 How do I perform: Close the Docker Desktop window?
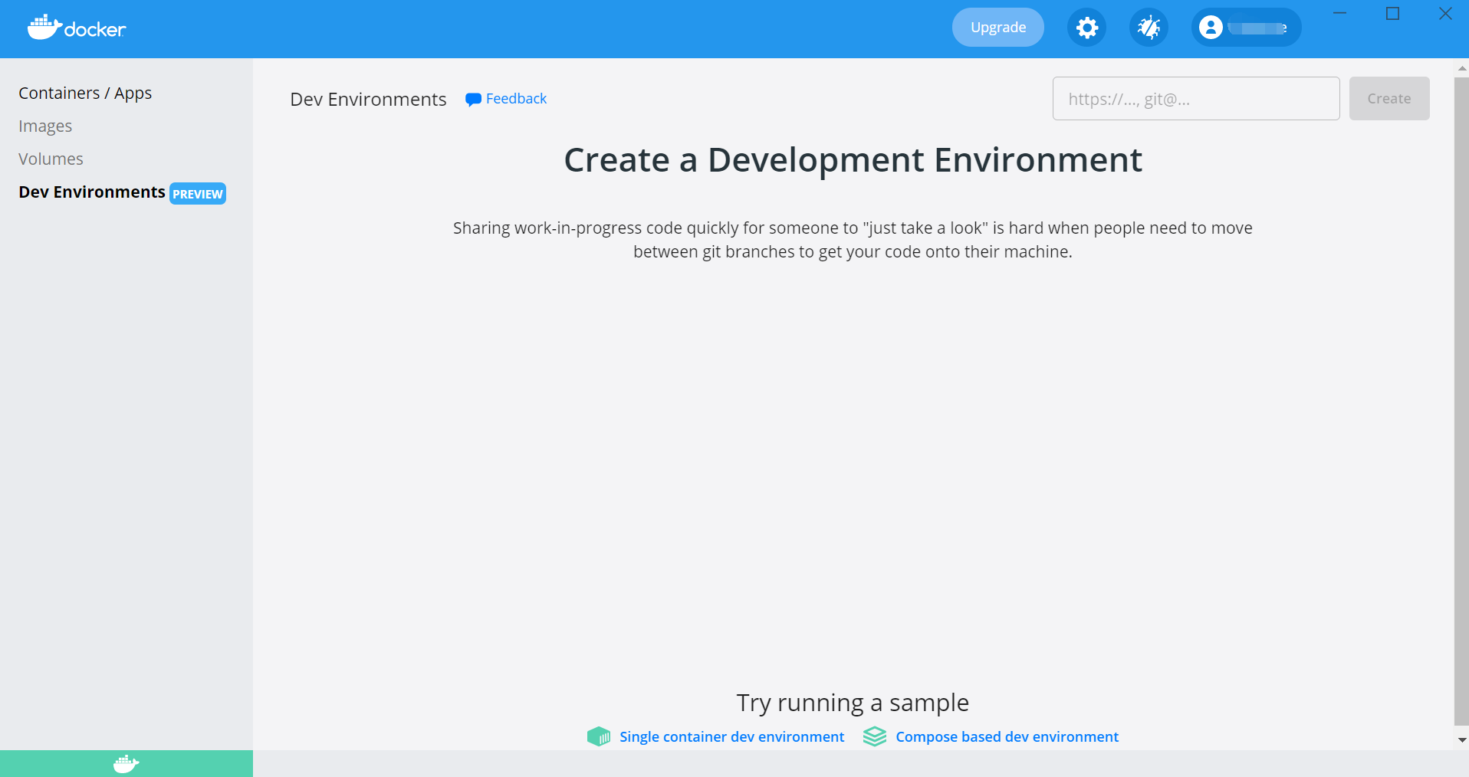1445,13
